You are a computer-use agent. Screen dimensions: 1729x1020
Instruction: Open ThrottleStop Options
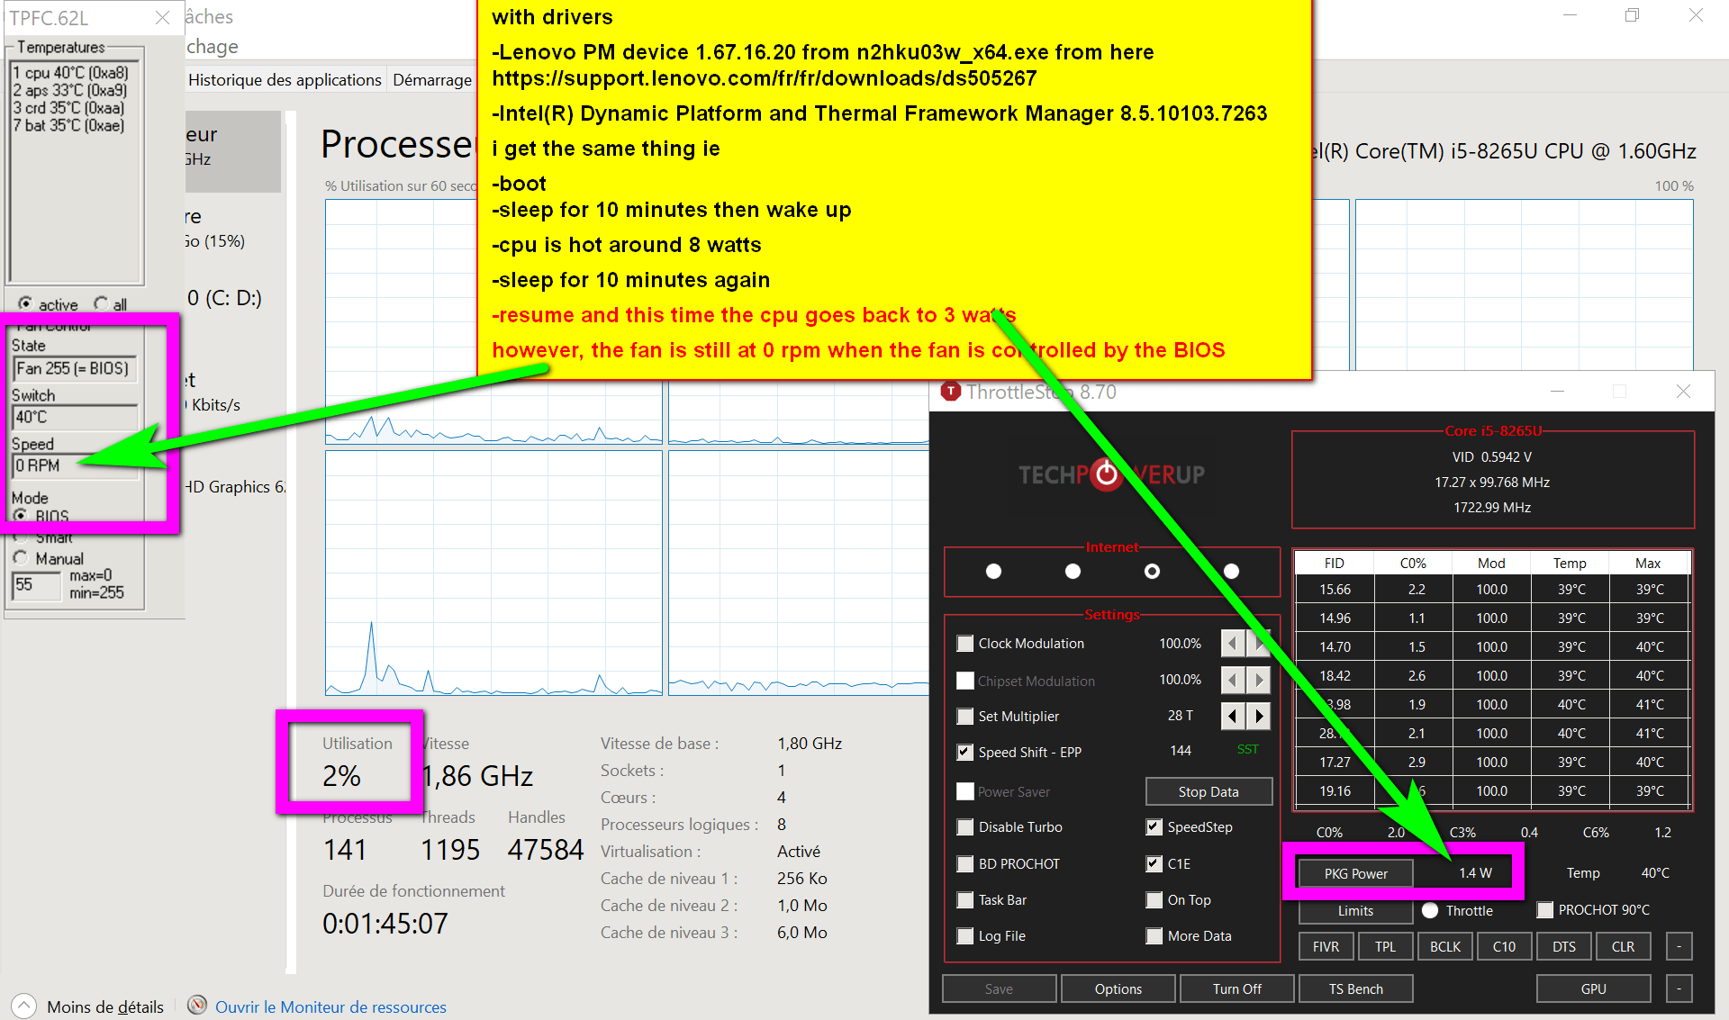(x=1118, y=988)
